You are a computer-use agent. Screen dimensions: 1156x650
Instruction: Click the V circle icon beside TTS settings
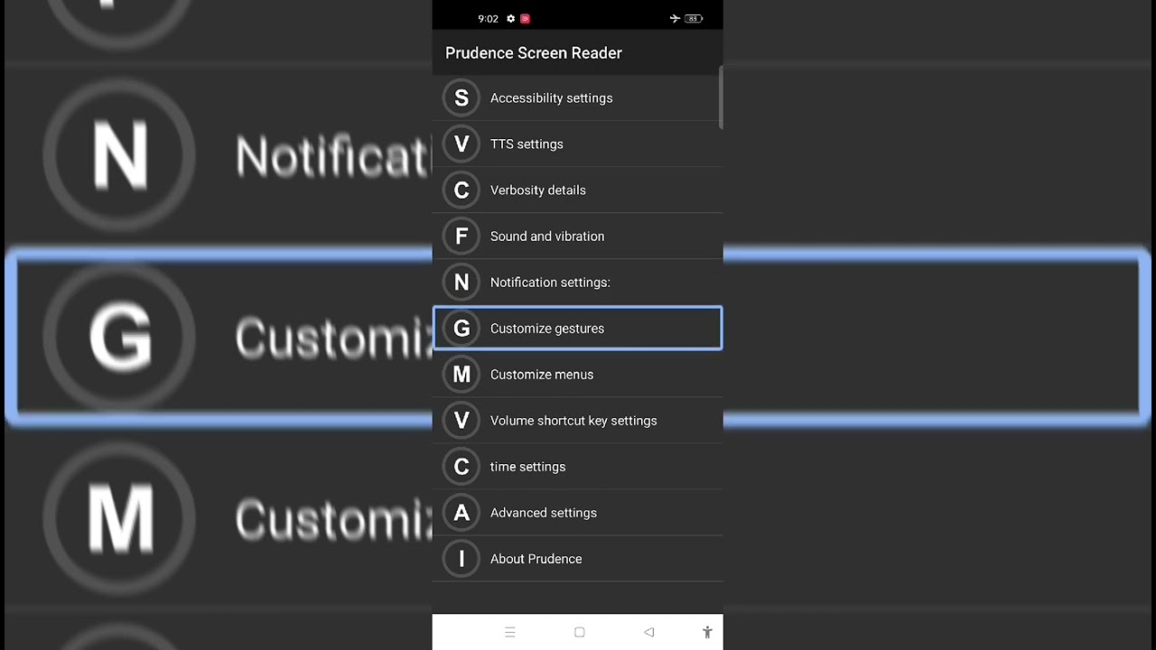coord(461,144)
